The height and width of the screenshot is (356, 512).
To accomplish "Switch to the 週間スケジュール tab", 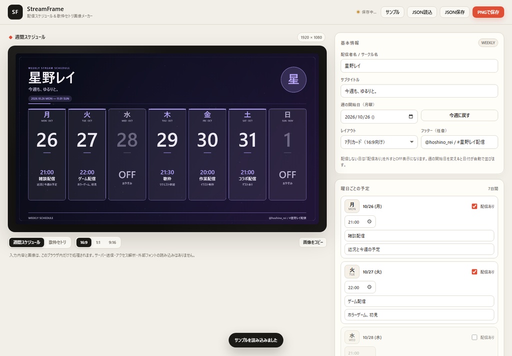I will tap(27, 242).
